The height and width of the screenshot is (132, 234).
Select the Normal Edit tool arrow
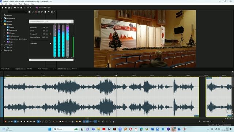click(38, 121)
